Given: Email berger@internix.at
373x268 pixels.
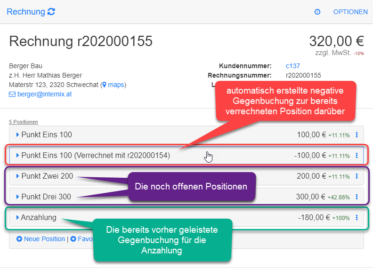Looking at the screenshot, I should [x=44, y=94].
